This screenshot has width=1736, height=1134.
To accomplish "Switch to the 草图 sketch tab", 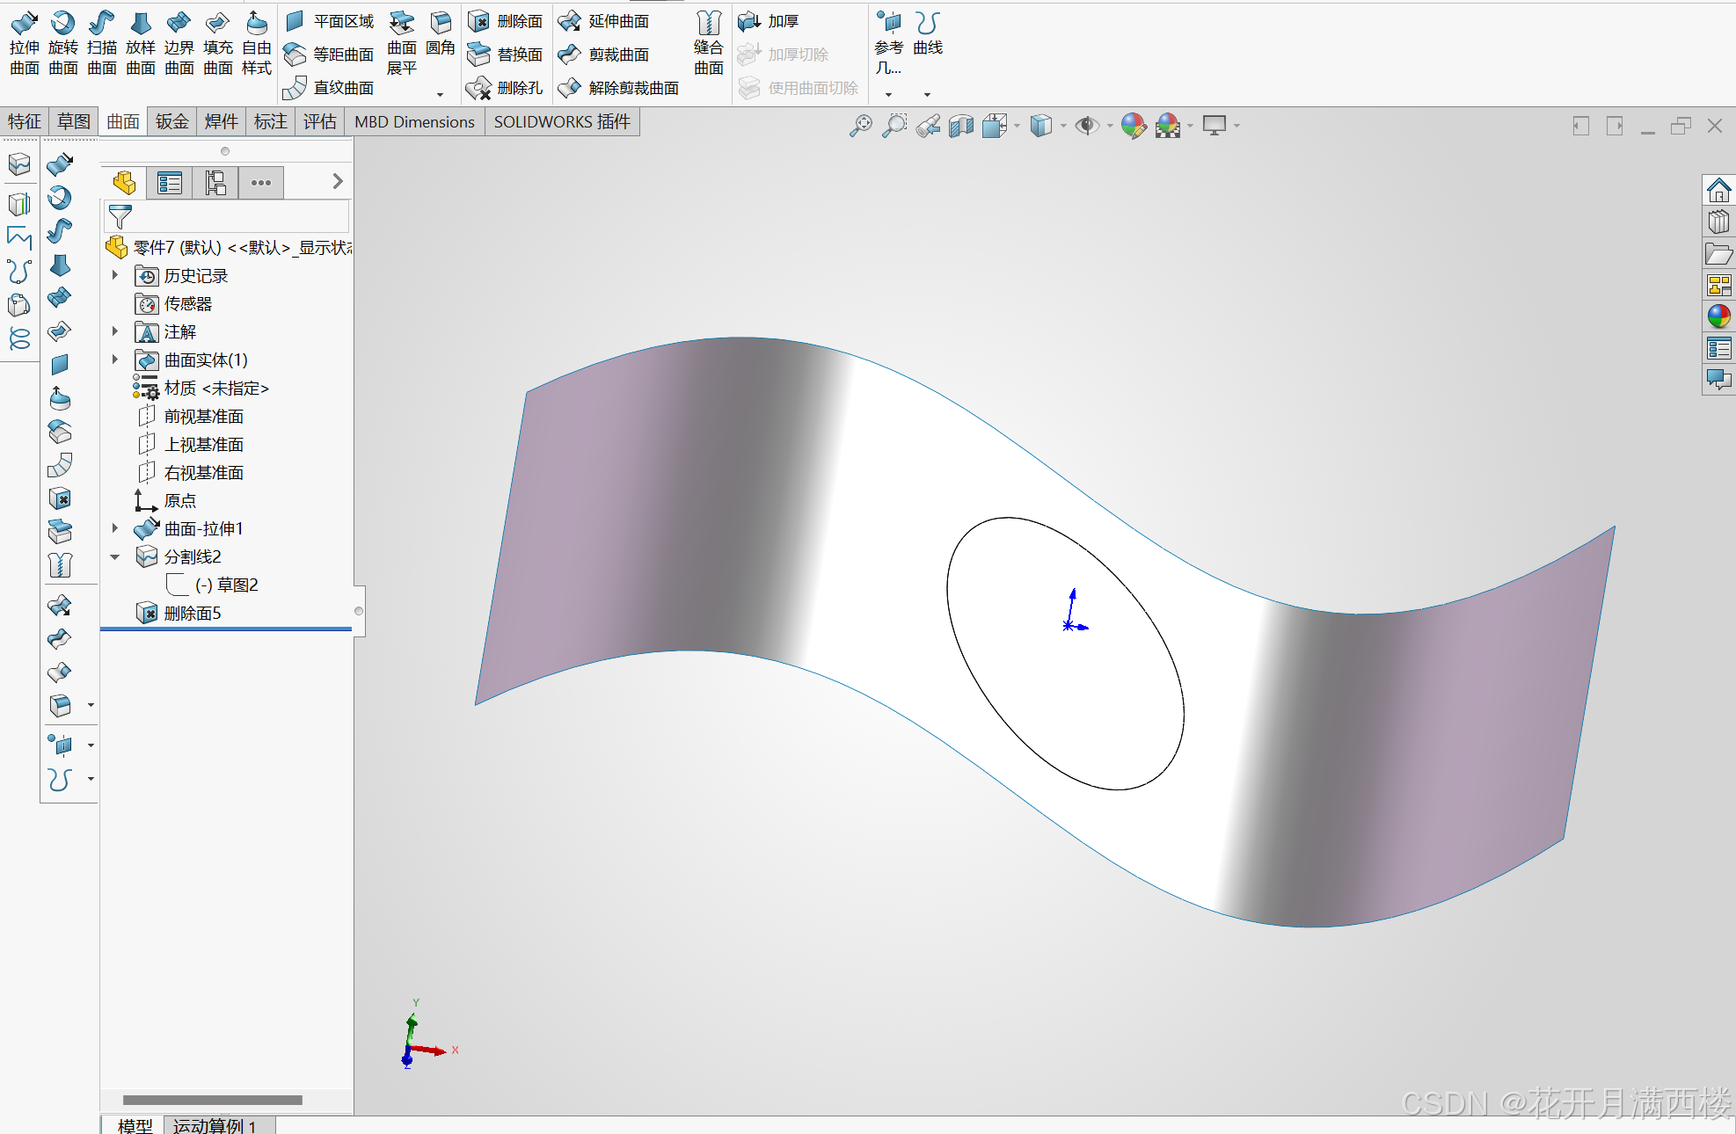I will point(74,121).
